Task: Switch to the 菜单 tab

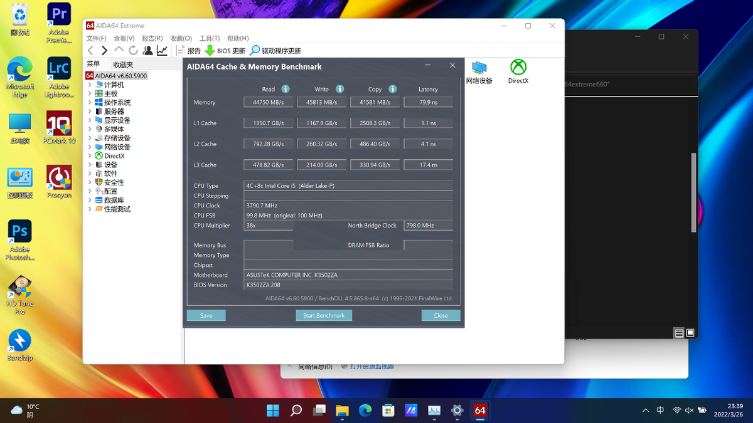Action: click(93, 64)
